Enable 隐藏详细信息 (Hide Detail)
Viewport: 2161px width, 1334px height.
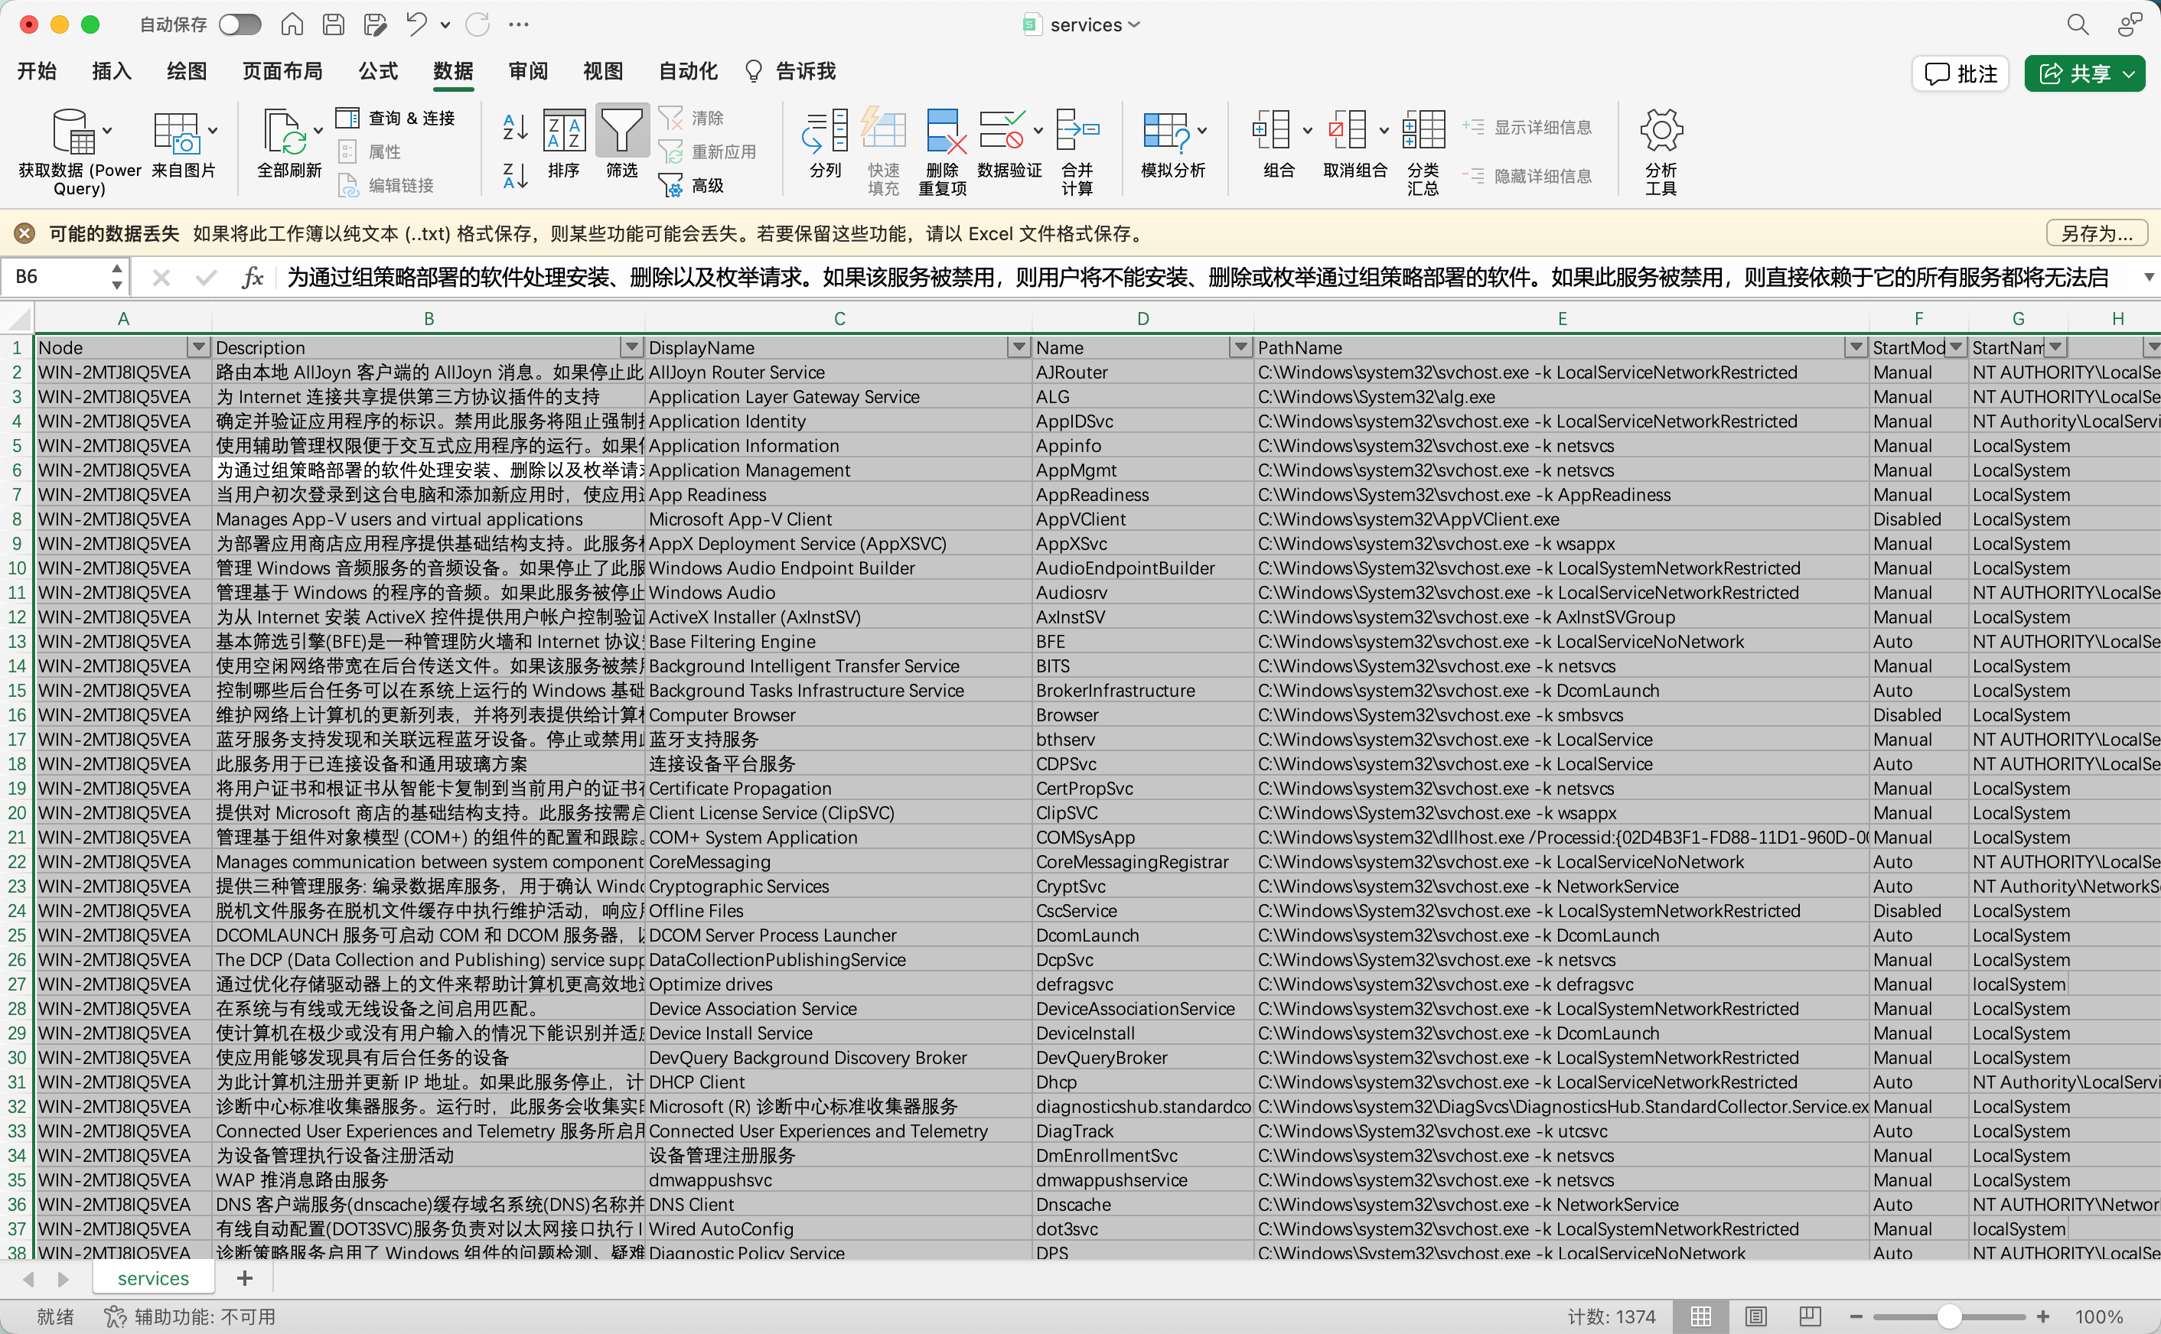click(x=1528, y=176)
